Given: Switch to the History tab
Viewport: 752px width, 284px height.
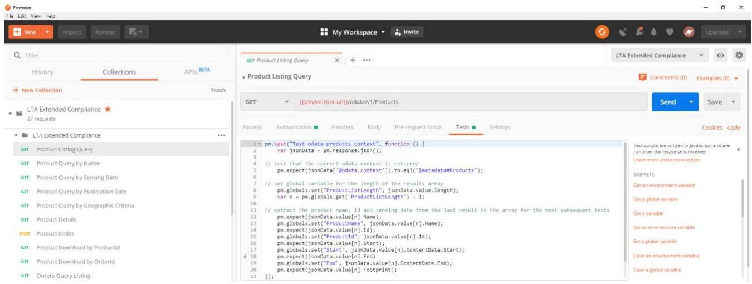Looking at the screenshot, I should [42, 72].
